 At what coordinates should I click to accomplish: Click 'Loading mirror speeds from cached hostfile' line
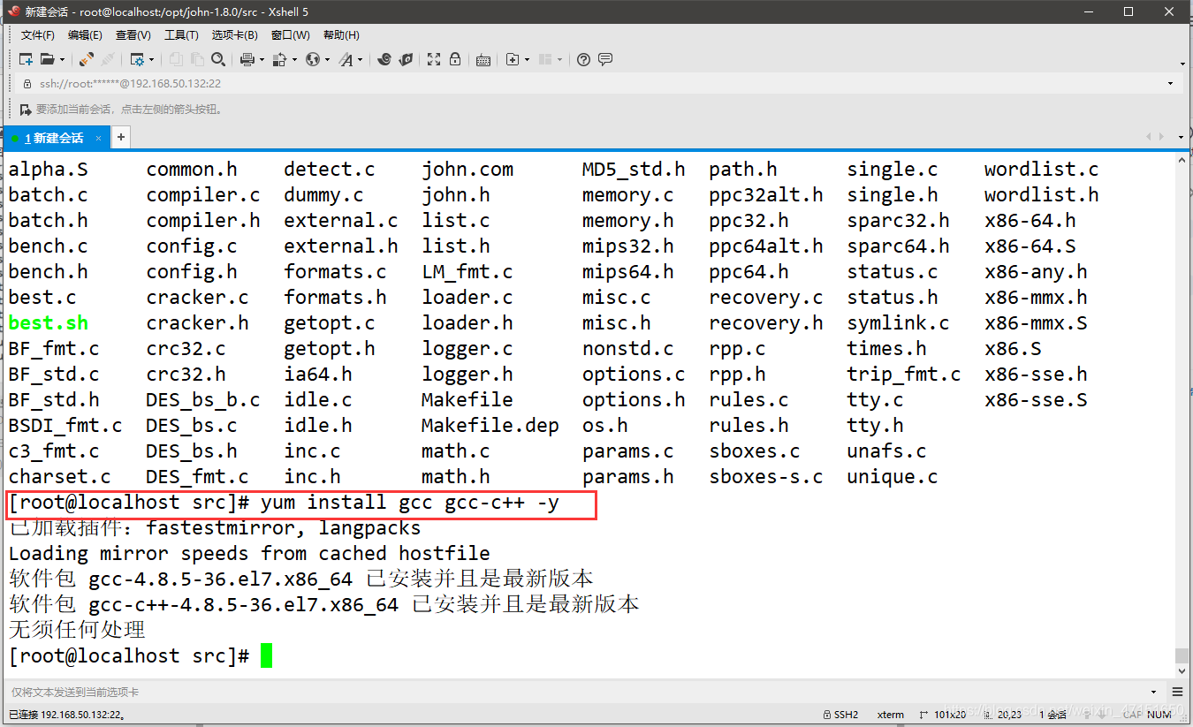pyautogui.click(x=249, y=554)
